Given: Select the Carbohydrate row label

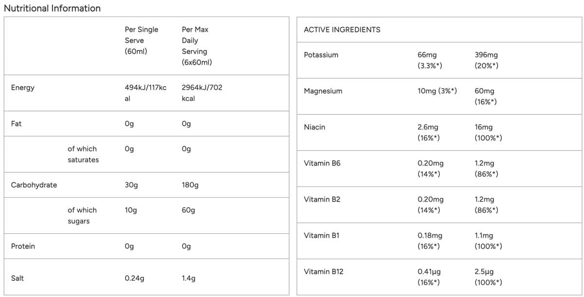Looking at the screenshot, I should 34,185.
